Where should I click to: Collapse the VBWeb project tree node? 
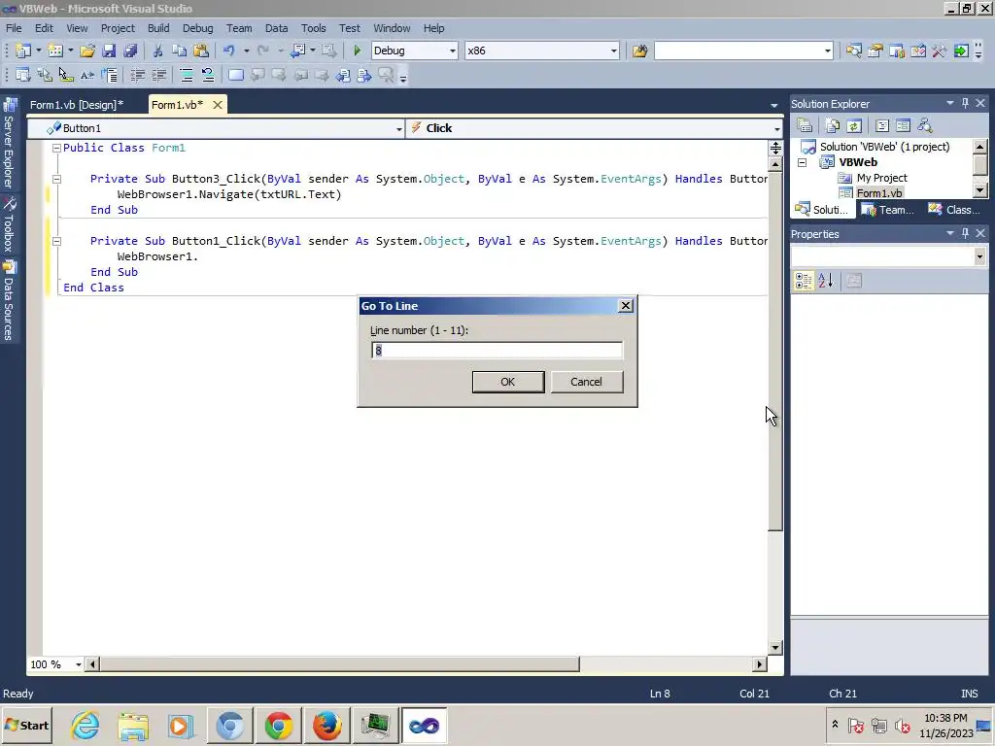pyautogui.click(x=802, y=162)
